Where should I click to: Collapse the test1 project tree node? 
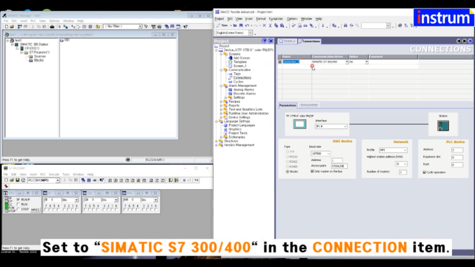[8, 40]
